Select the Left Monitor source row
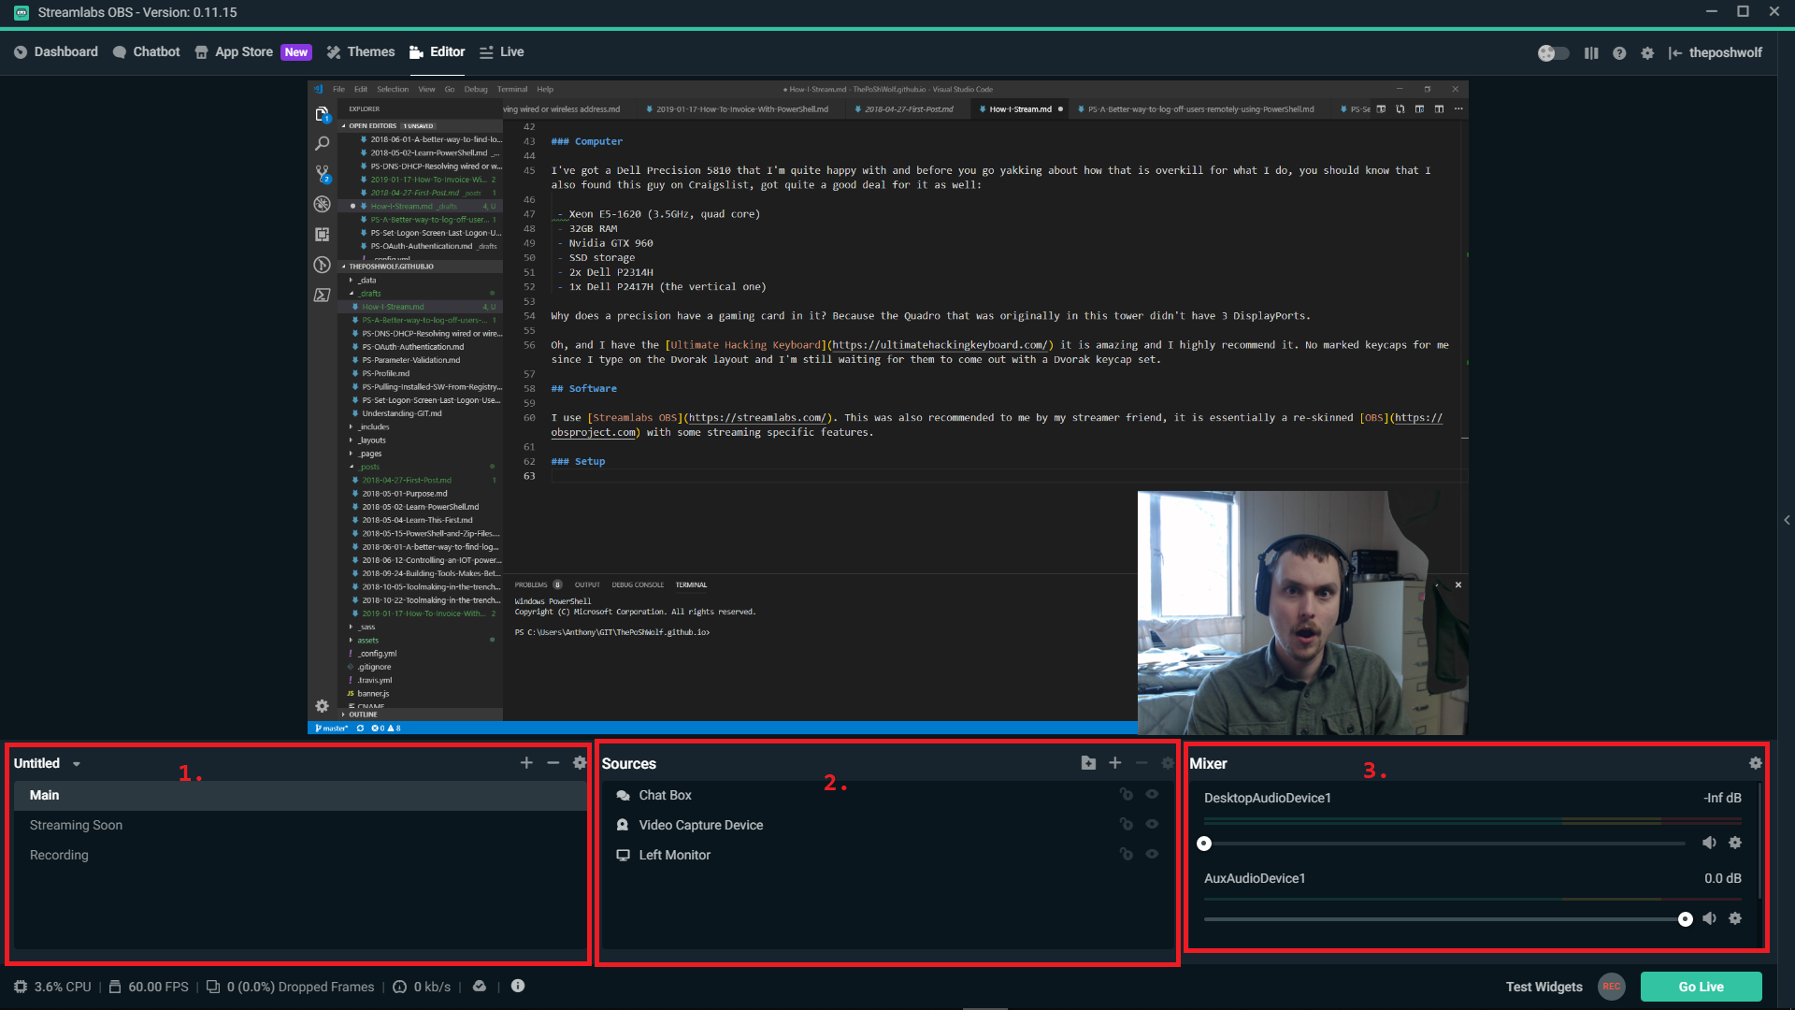The height and width of the screenshot is (1010, 1795). tap(886, 855)
